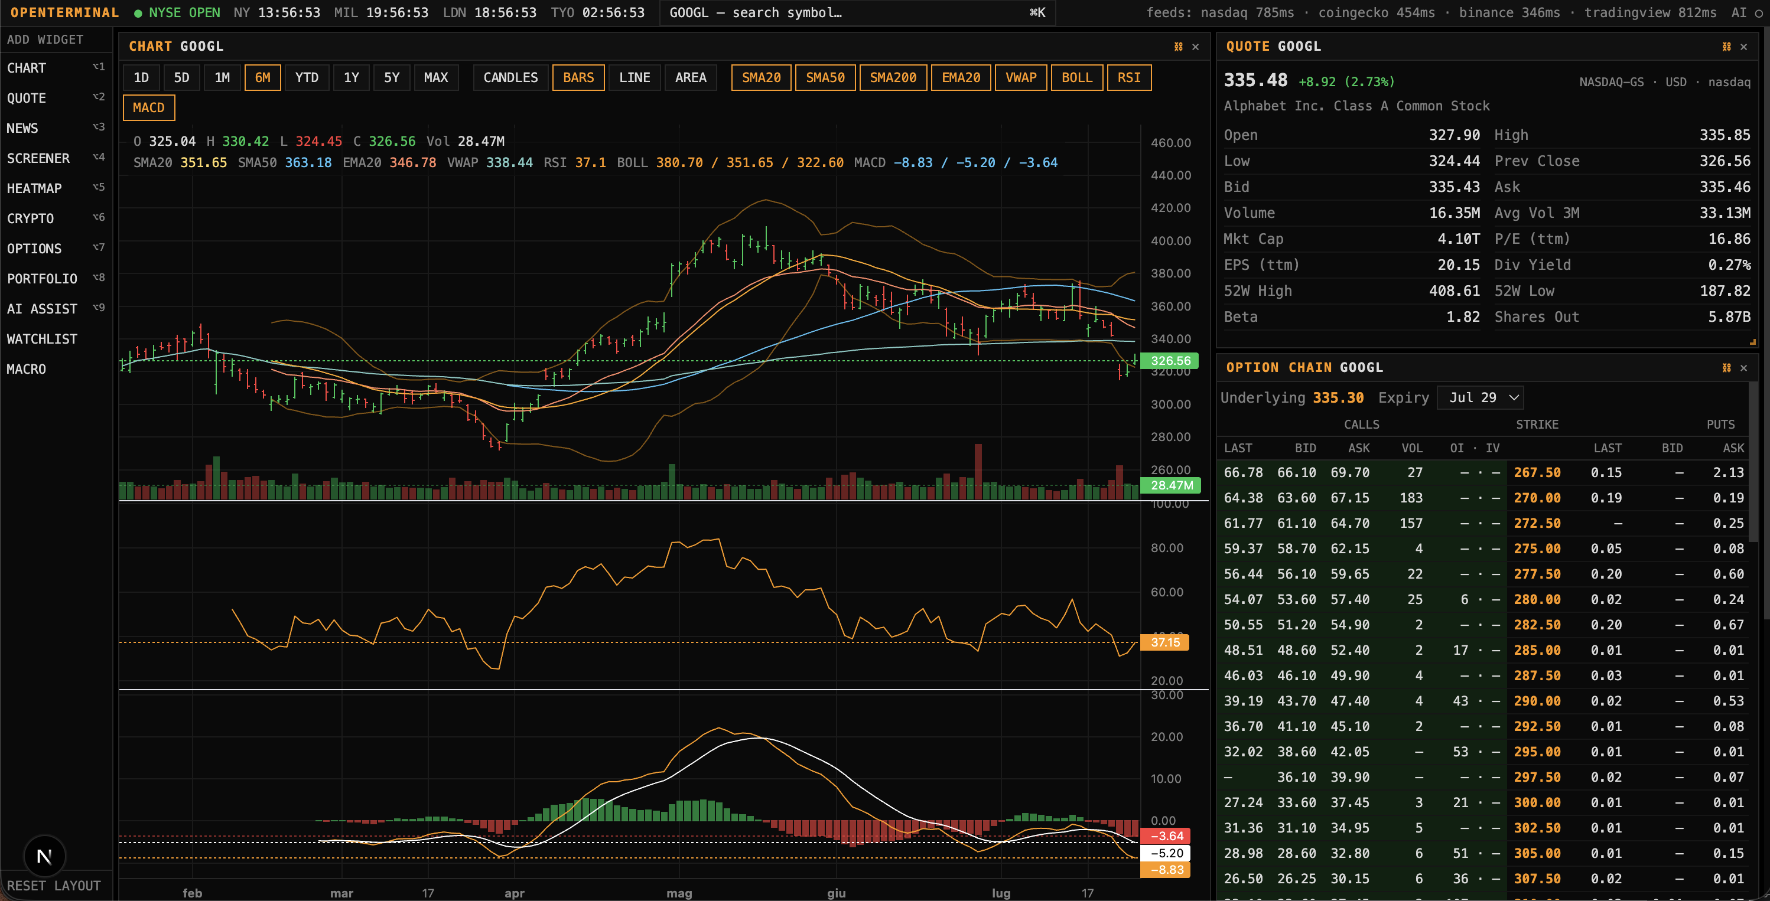Turn off Bollinger bands (BOLL)

click(1076, 77)
